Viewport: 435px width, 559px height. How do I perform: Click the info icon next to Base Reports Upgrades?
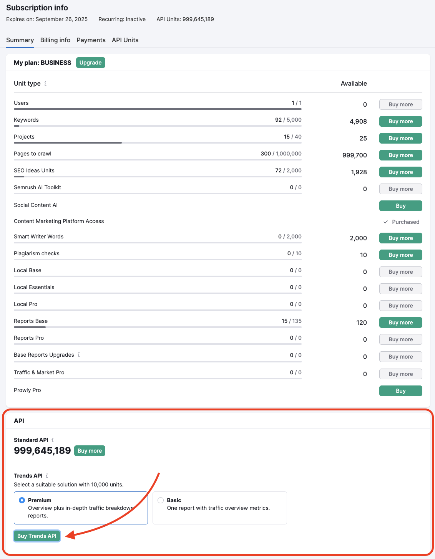pos(79,355)
